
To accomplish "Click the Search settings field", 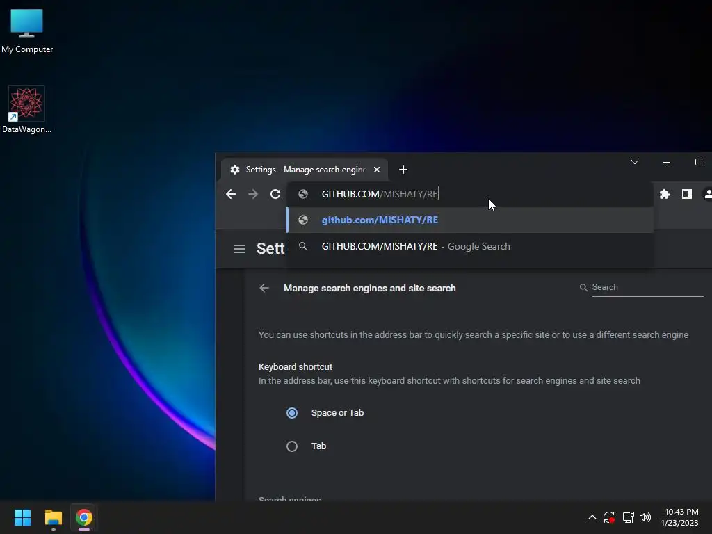I will point(647,287).
